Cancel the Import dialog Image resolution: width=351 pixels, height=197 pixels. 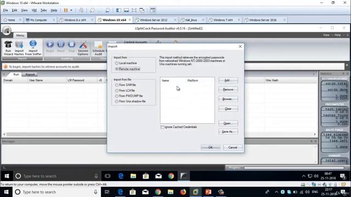[233, 147]
